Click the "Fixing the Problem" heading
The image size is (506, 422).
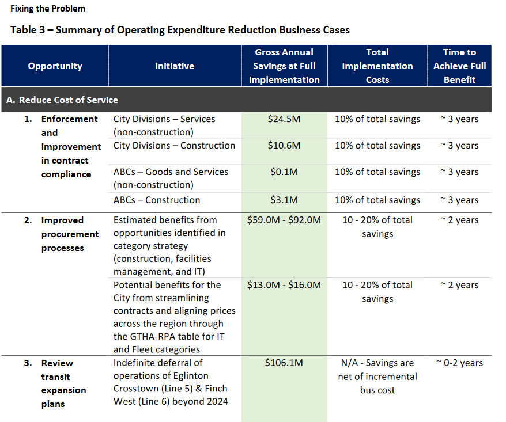[x=48, y=9]
